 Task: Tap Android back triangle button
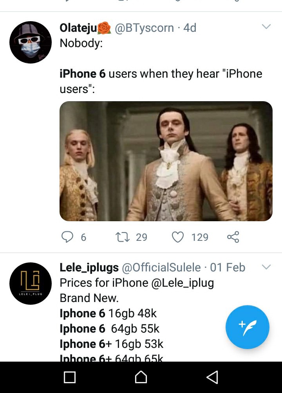click(x=212, y=377)
